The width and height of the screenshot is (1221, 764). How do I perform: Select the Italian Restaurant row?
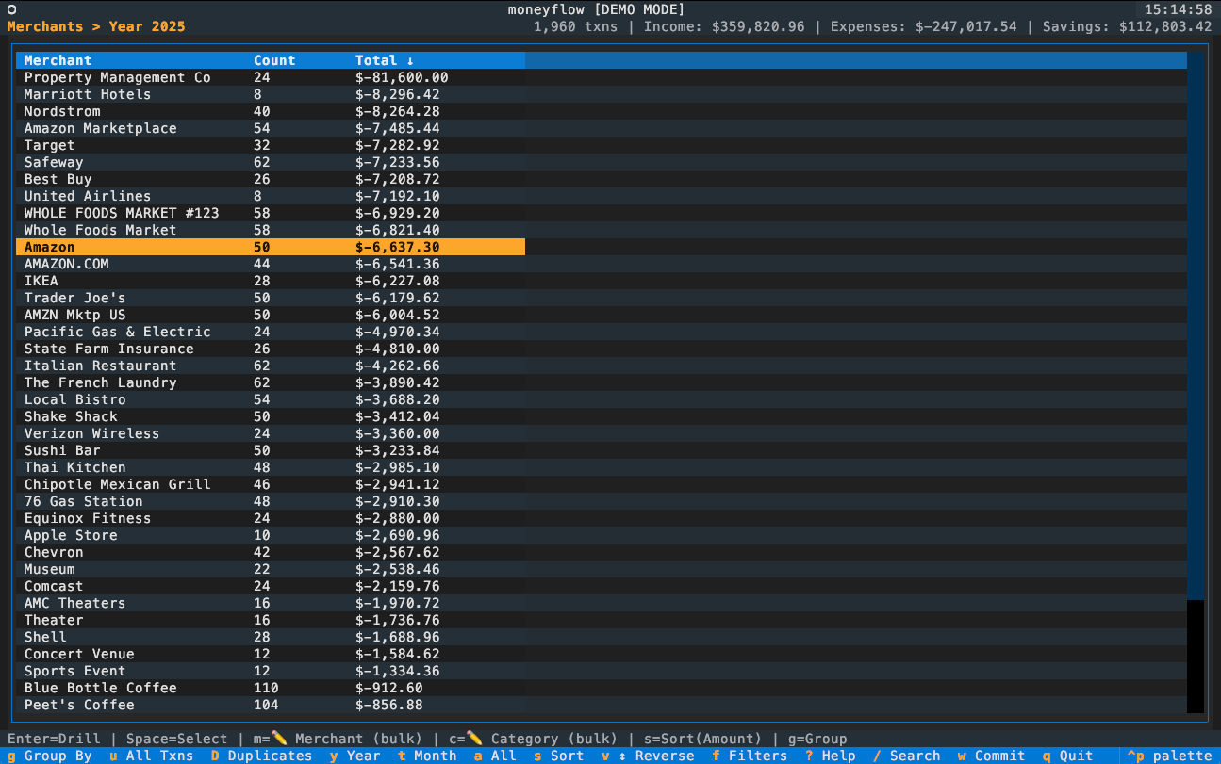point(271,366)
